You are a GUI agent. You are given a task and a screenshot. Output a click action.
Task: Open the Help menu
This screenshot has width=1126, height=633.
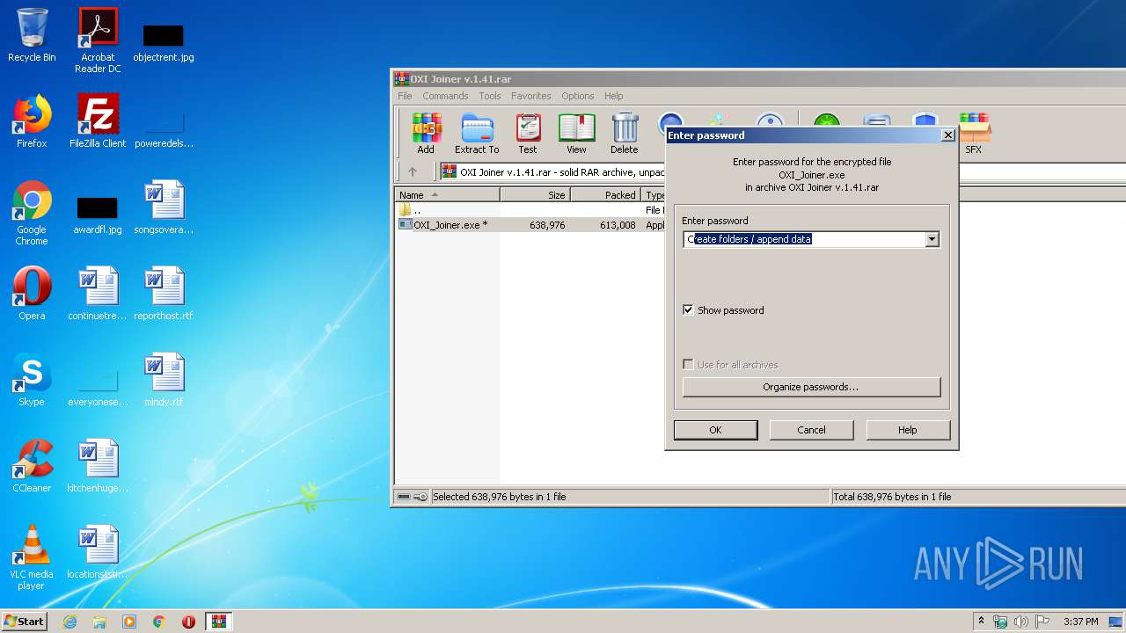click(614, 96)
